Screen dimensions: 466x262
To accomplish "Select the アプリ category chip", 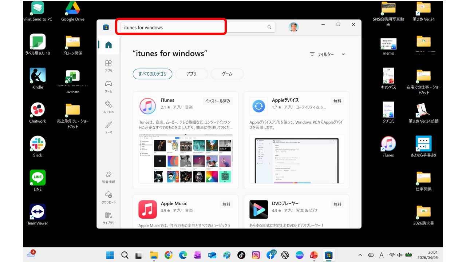I will point(191,74).
